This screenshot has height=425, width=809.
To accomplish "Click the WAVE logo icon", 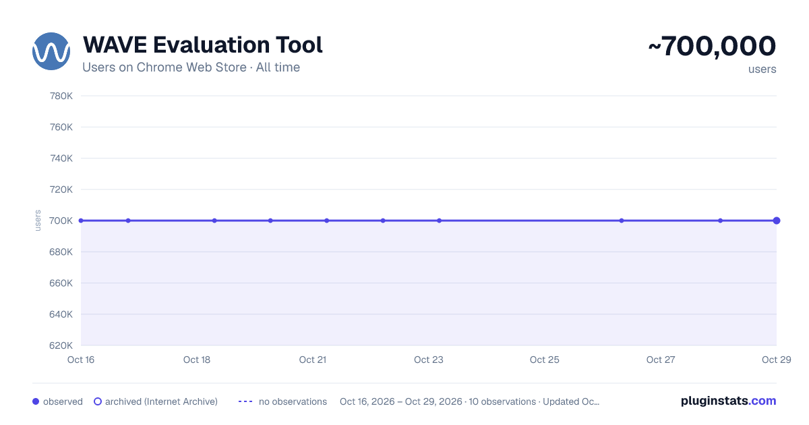I will [51, 51].
